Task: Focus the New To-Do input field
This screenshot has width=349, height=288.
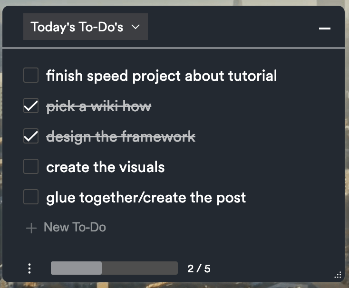Action: pyautogui.click(x=75, y=227)
